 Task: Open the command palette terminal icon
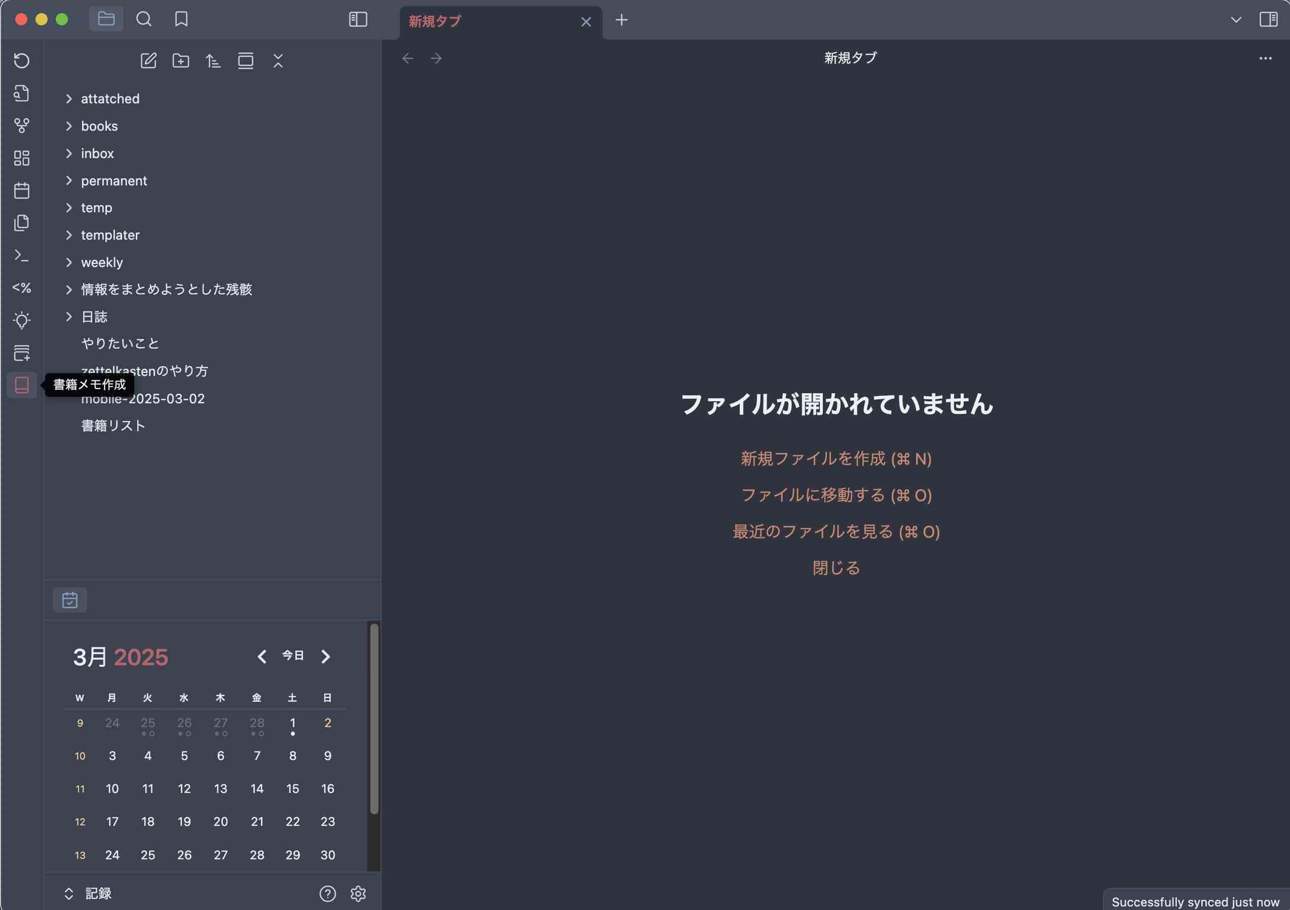coord(21,255)
